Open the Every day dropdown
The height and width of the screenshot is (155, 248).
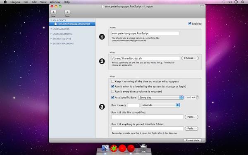(x=161, y=98)
